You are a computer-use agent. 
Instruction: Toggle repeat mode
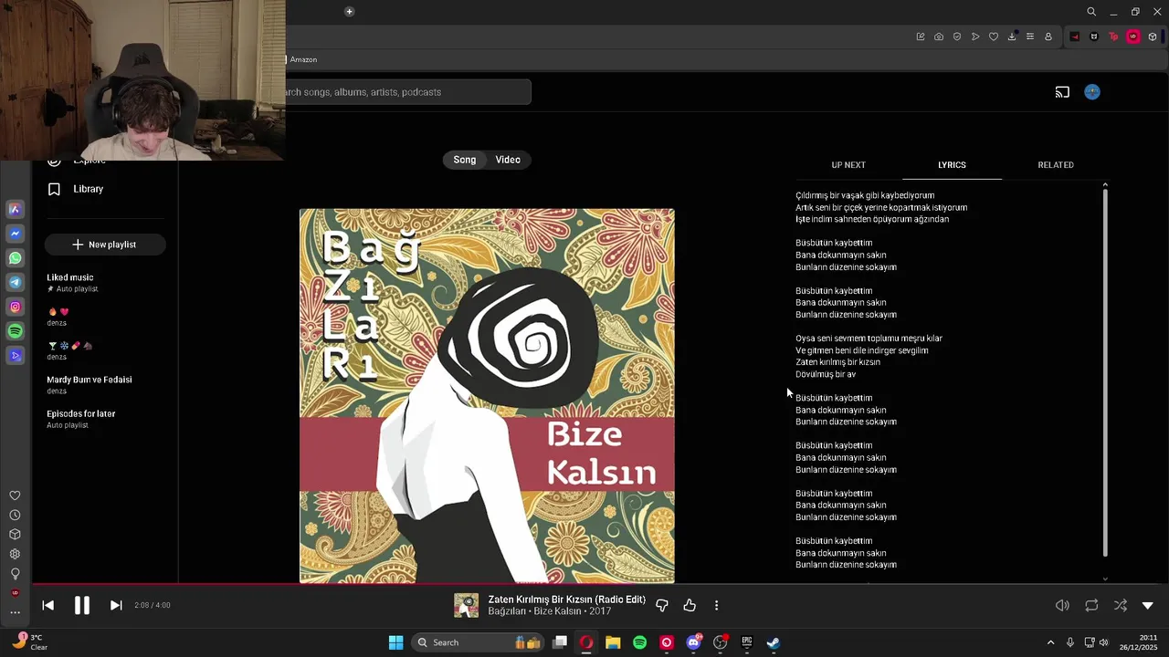(x=1091, y=605)
